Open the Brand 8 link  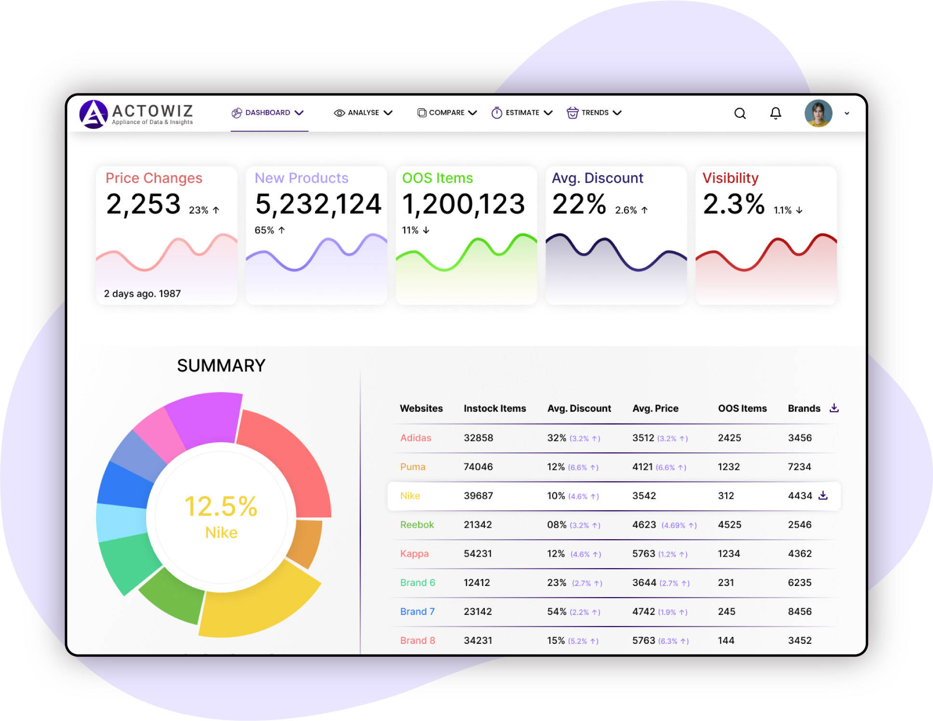click(x=417, y=640)
